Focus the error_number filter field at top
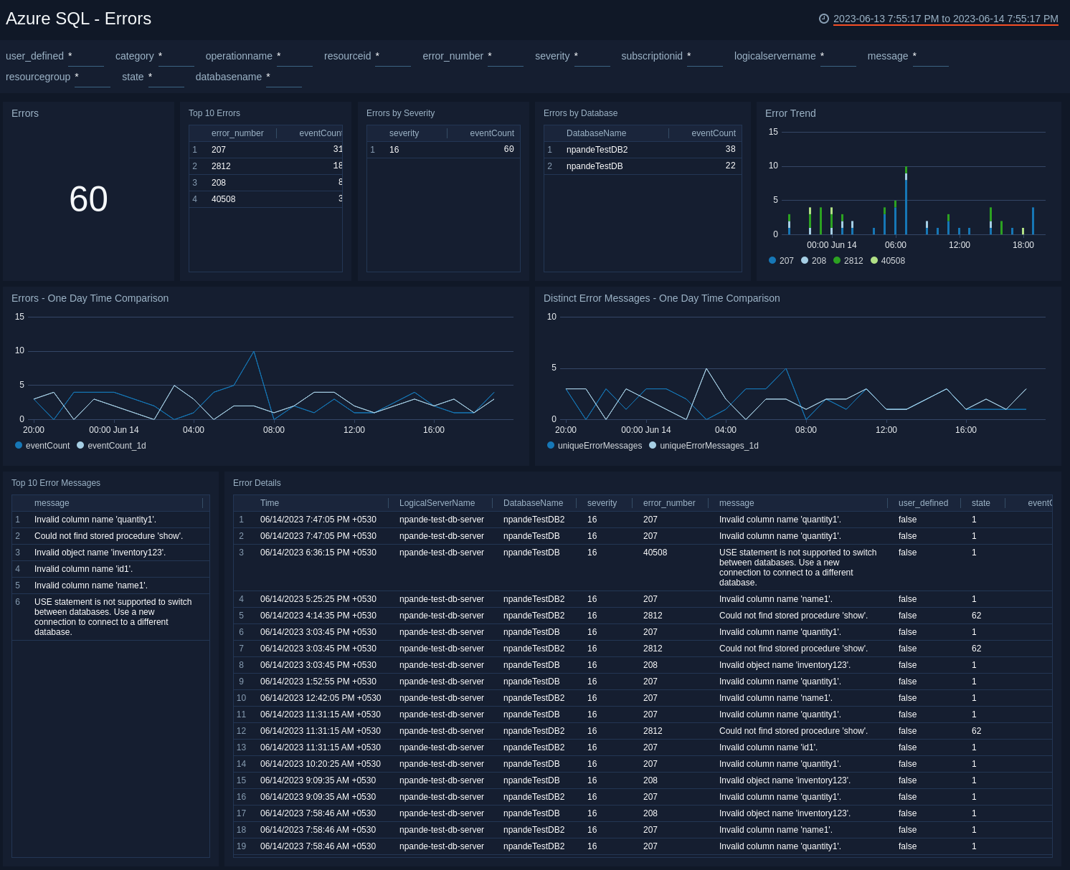 click(506, 57)
